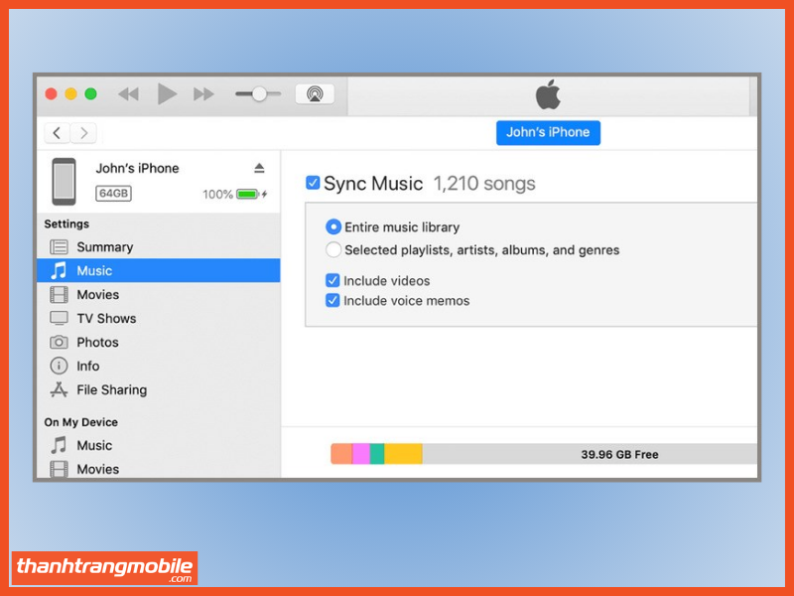
Task: Open Summary in Settings sidebar
Action: pos(159,247)
